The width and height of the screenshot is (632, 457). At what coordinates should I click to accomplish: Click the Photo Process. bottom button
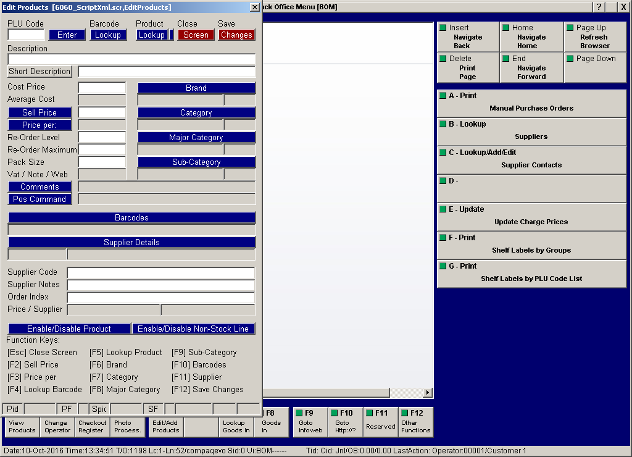coord(127,427)
